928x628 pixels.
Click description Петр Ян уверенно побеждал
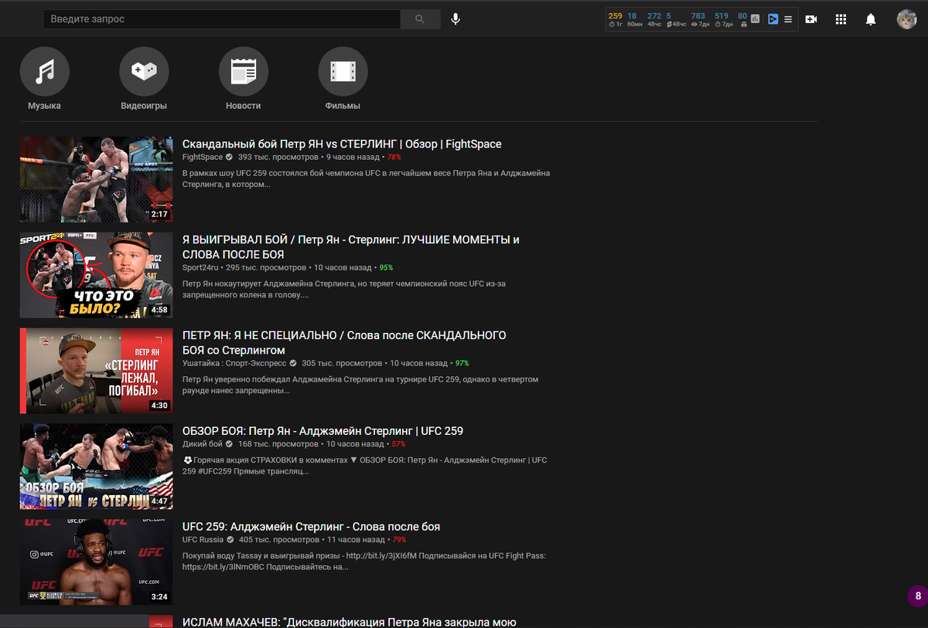click(360, 385)
